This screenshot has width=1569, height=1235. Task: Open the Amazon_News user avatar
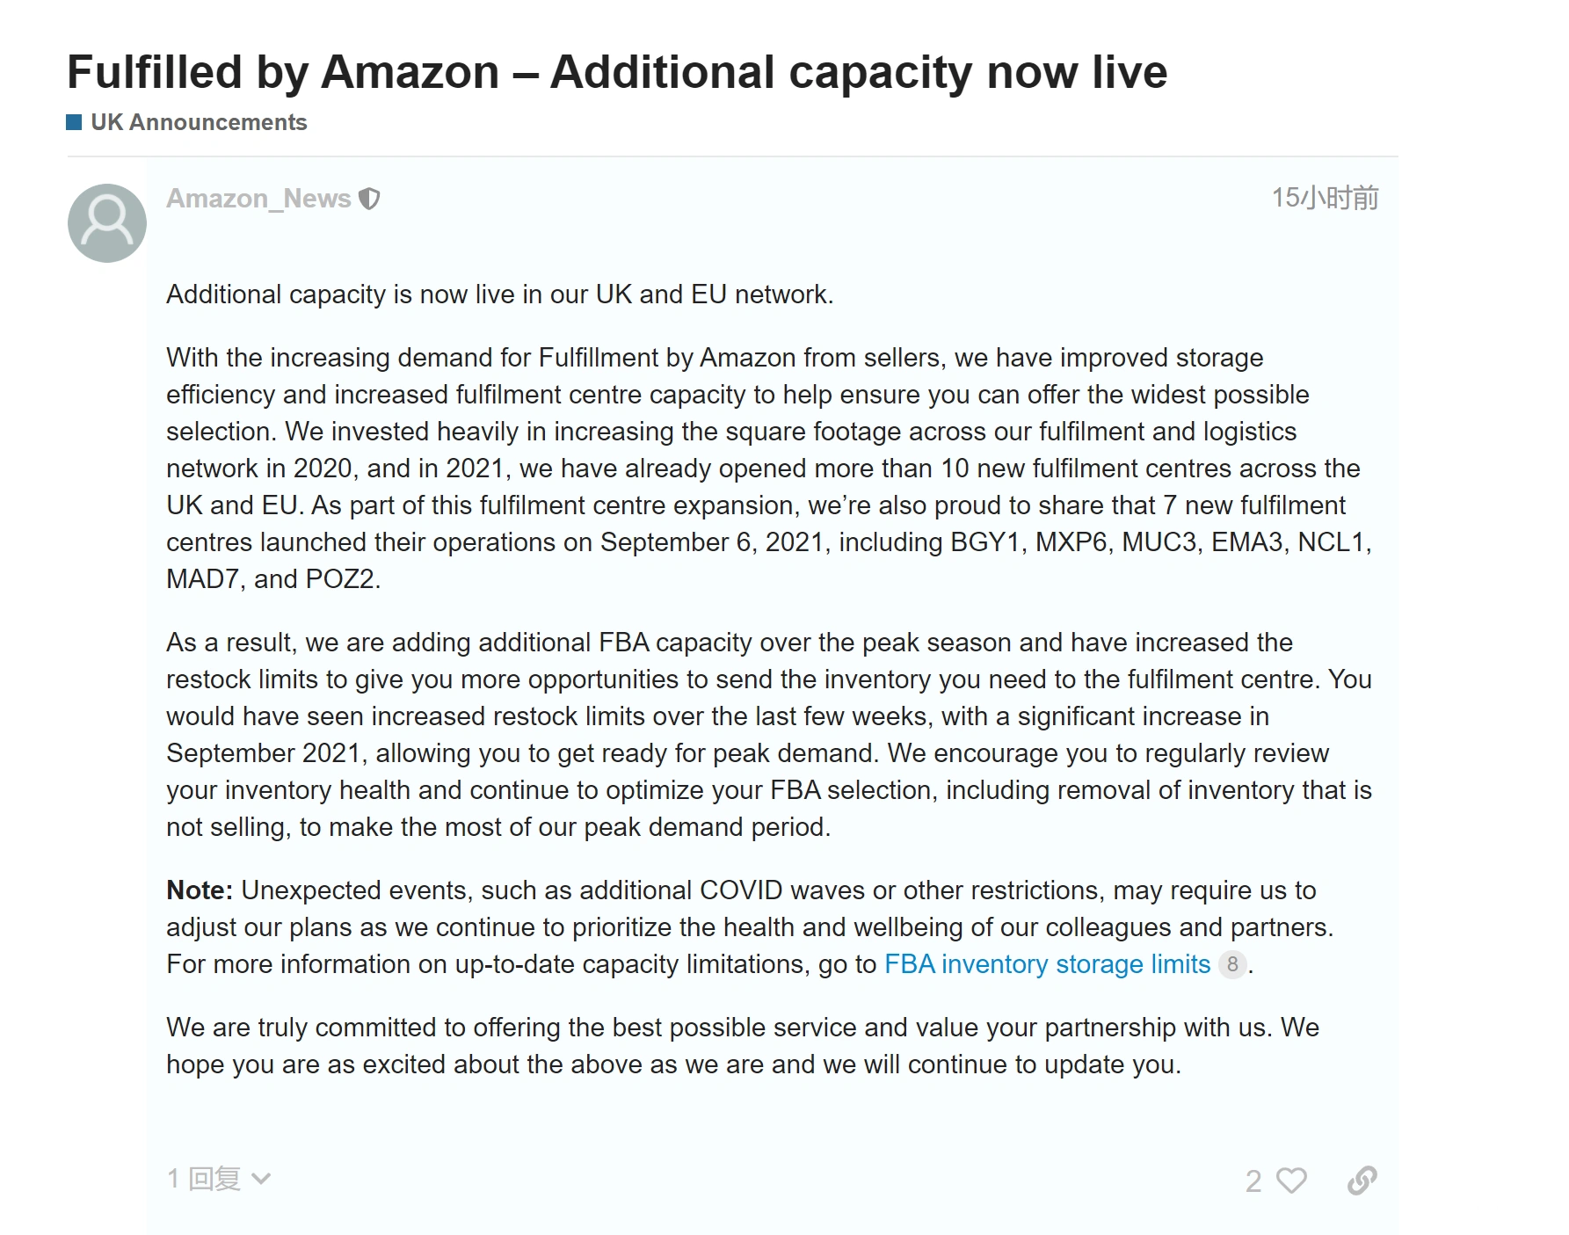click(x=107, y=223)
